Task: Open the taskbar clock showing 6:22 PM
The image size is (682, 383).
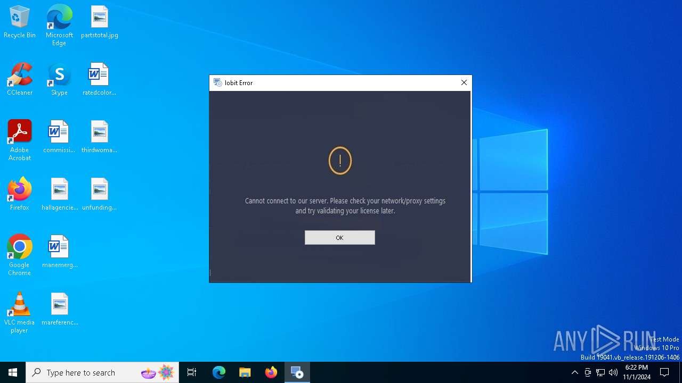Action: (637, 372)
